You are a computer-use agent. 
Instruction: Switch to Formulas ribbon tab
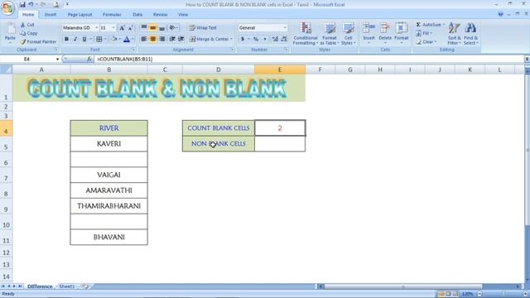tap(112, 15)
